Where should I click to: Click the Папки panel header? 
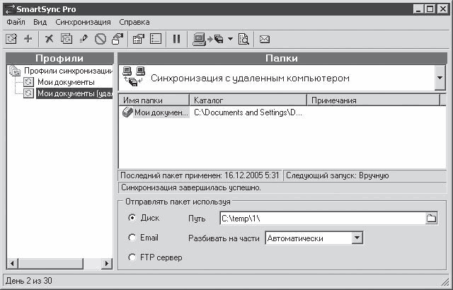tap(282, 58)
